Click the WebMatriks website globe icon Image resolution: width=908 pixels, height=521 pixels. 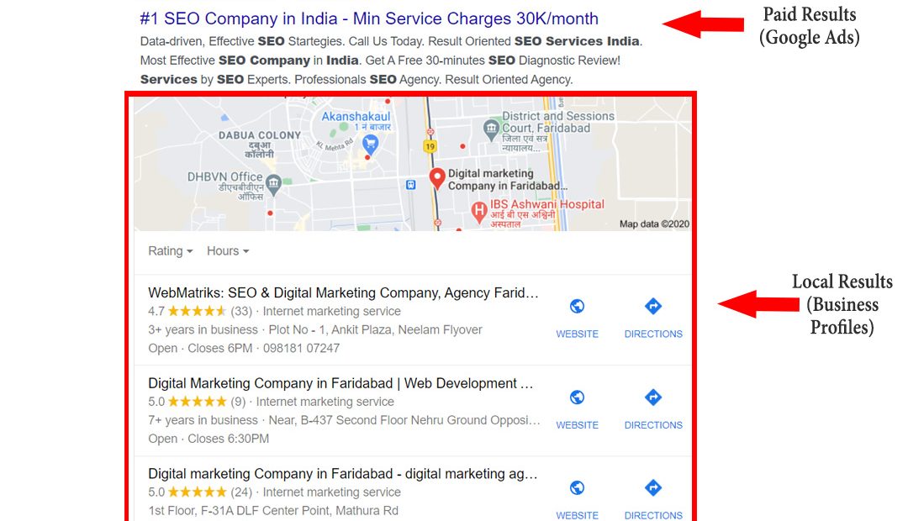(x=577, y=306)
